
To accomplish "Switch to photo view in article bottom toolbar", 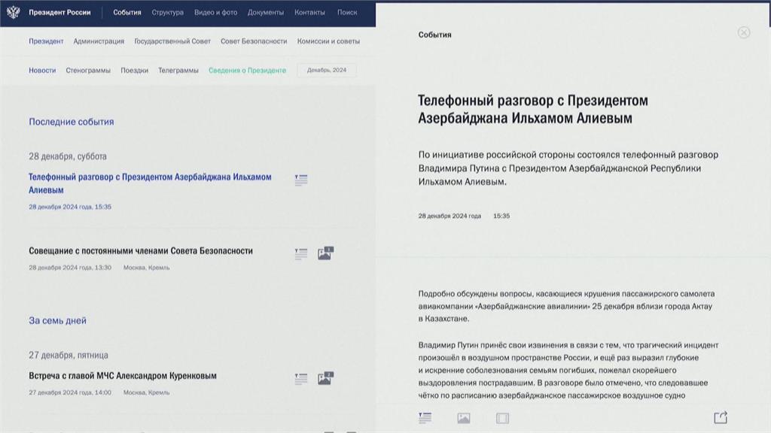I will tap(464, 417).
